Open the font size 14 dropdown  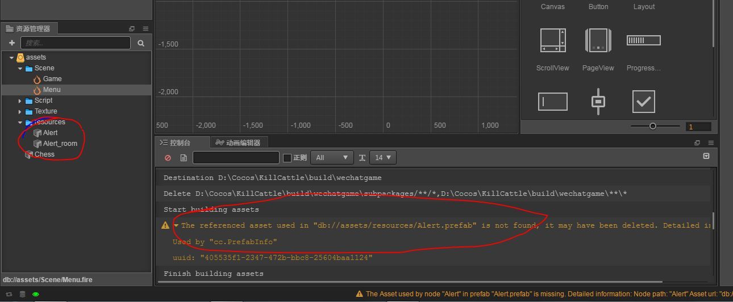point(382,157)
